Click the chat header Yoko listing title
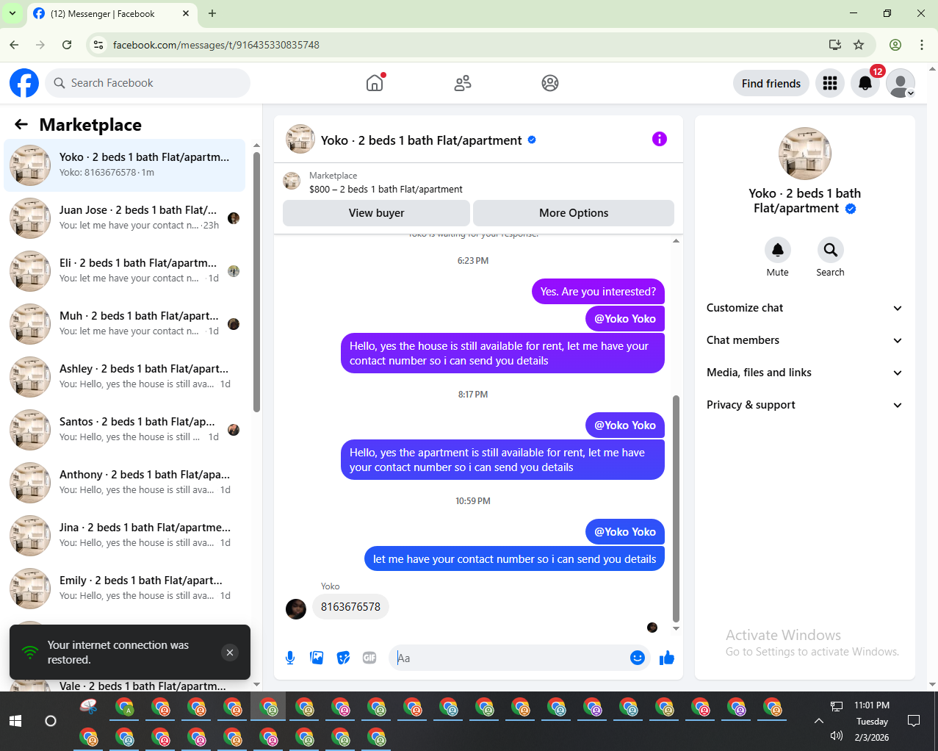The height and width of the screenshot is (751, 938). tap(421, 140)
